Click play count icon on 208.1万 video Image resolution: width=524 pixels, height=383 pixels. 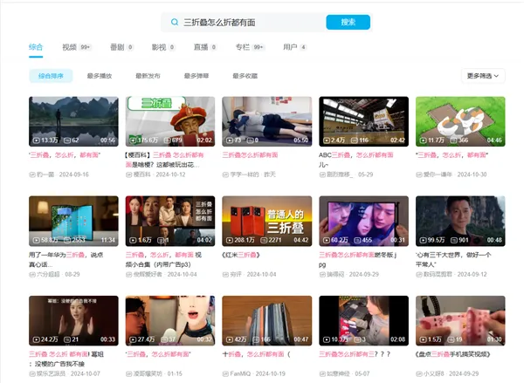[229, 239]
